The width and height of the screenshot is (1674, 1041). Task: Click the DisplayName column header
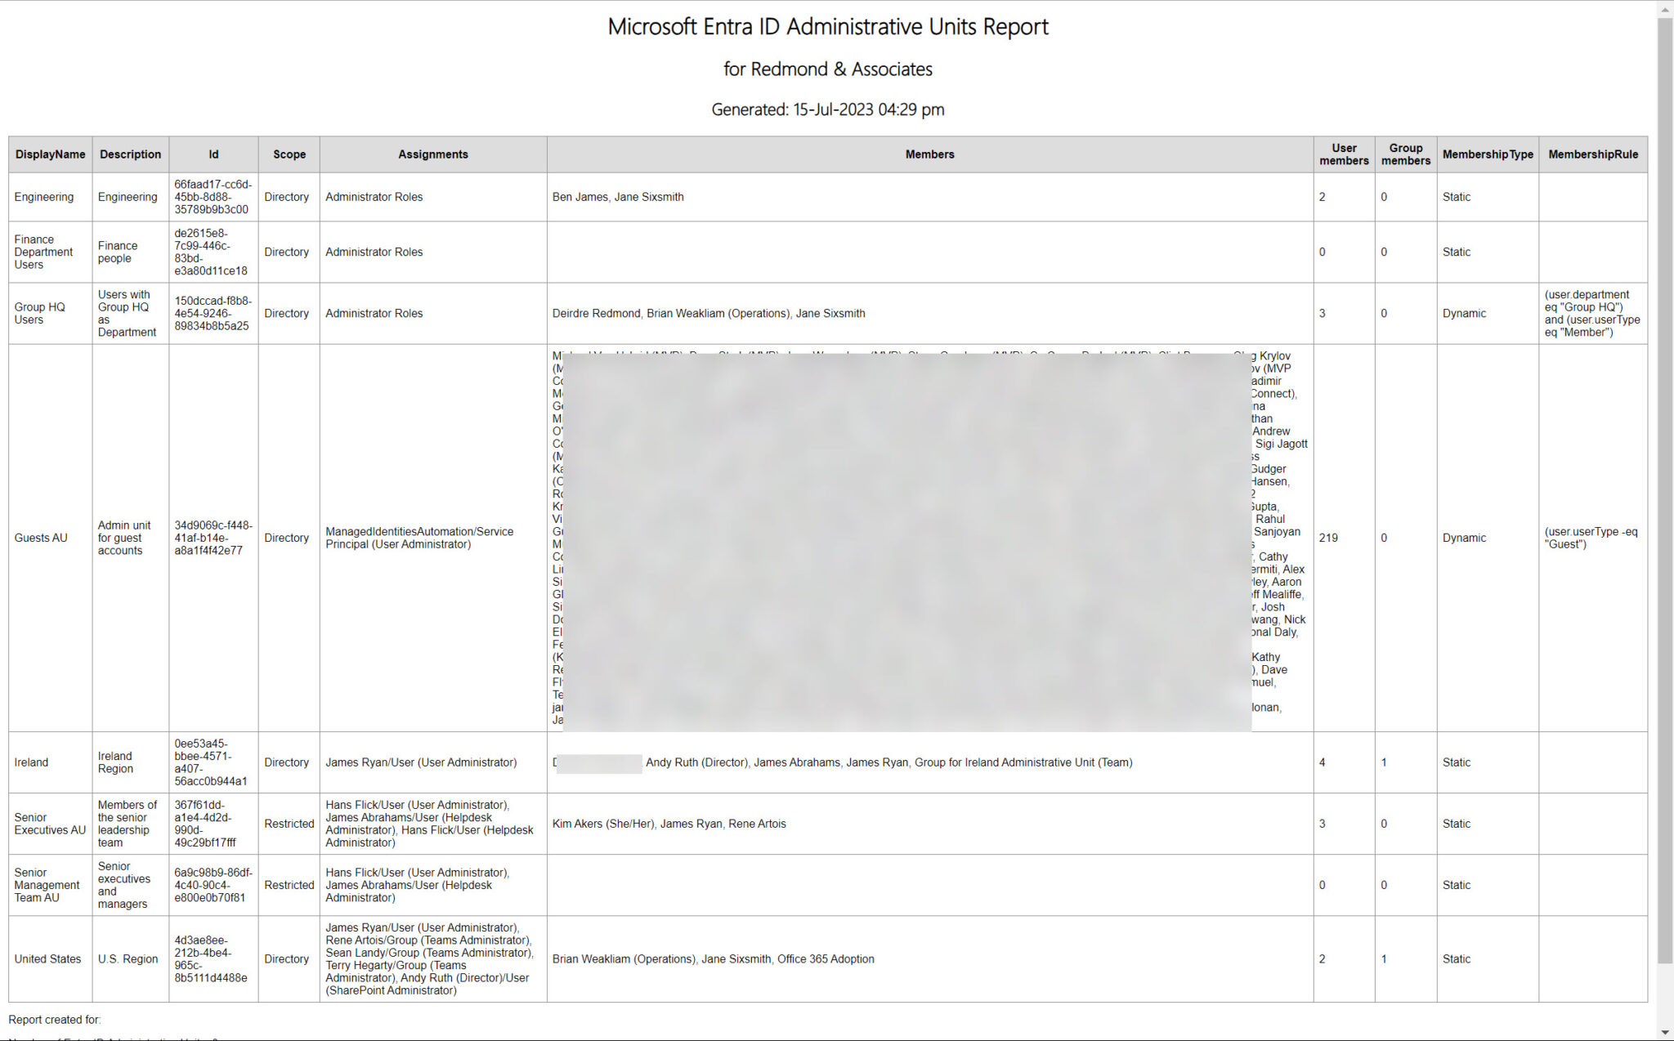50,154
